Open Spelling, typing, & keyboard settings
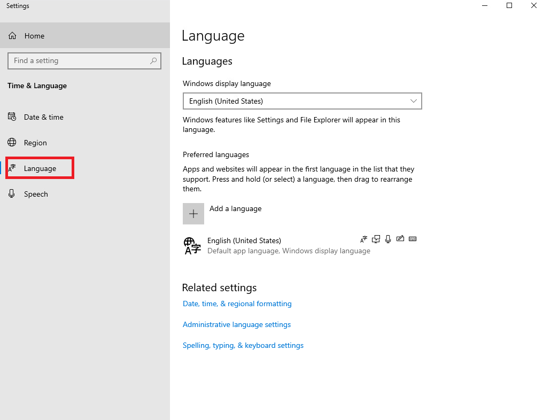The image size is (543, 420). tap(243, 345)
